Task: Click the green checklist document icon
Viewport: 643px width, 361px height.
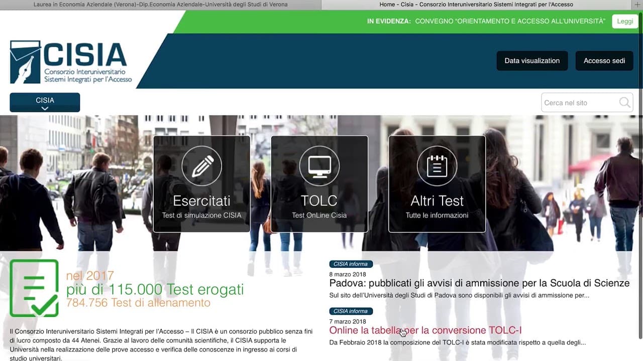Action: click(34, 288)
